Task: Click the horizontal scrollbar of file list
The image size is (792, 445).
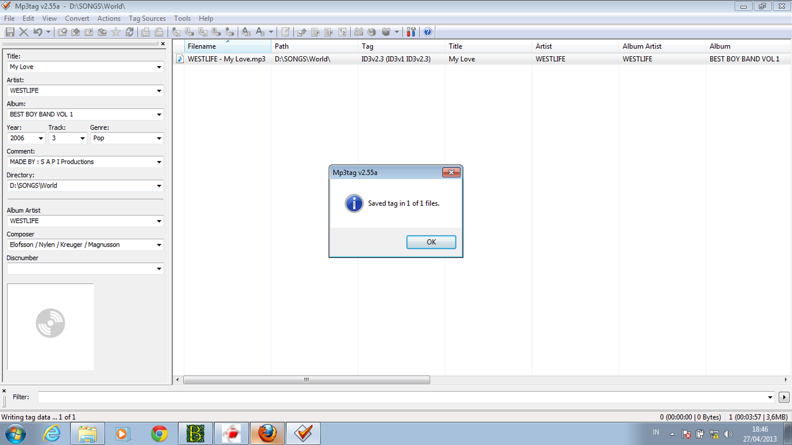Action: click(306, 380)
